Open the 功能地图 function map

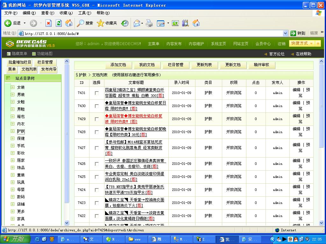tap(42, 54)
